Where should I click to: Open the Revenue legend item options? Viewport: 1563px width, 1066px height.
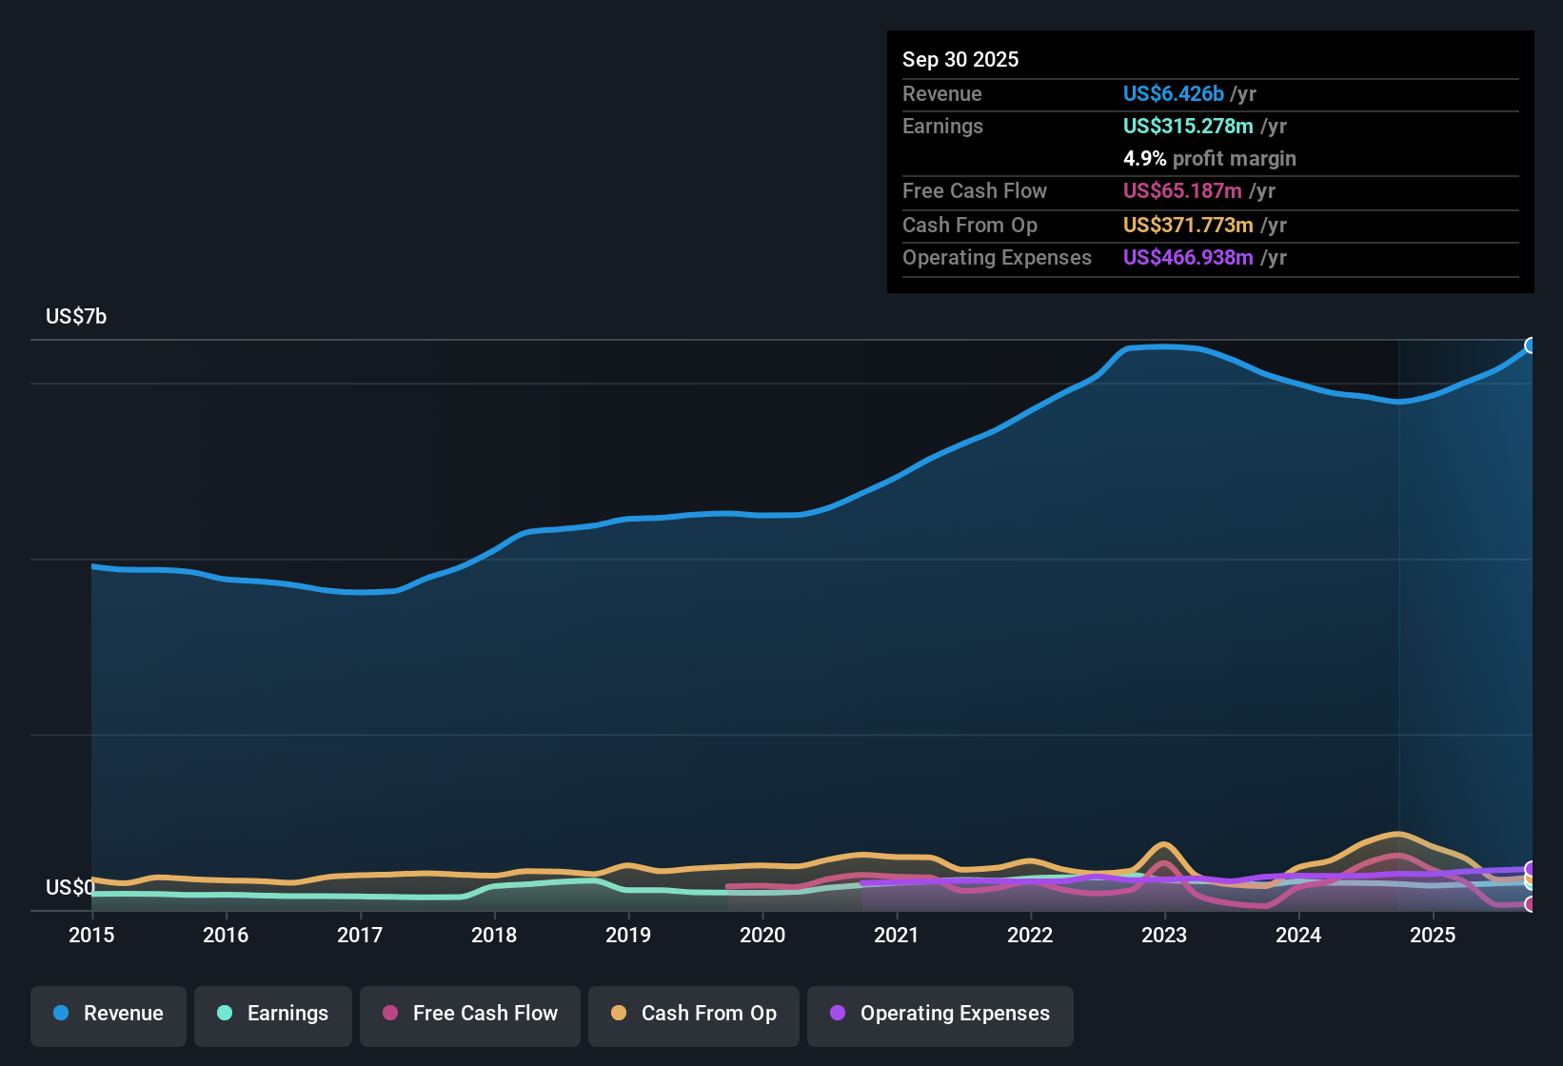point(108,1014)
